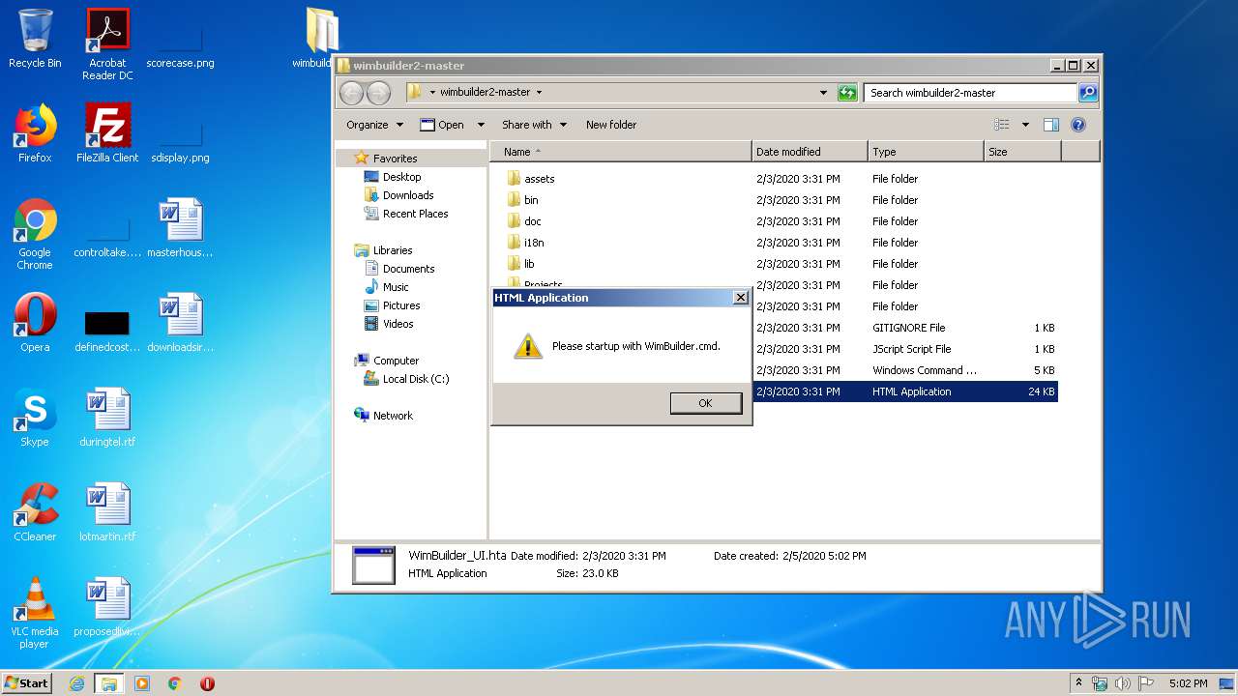Open Local Disk (C:)

406,379
